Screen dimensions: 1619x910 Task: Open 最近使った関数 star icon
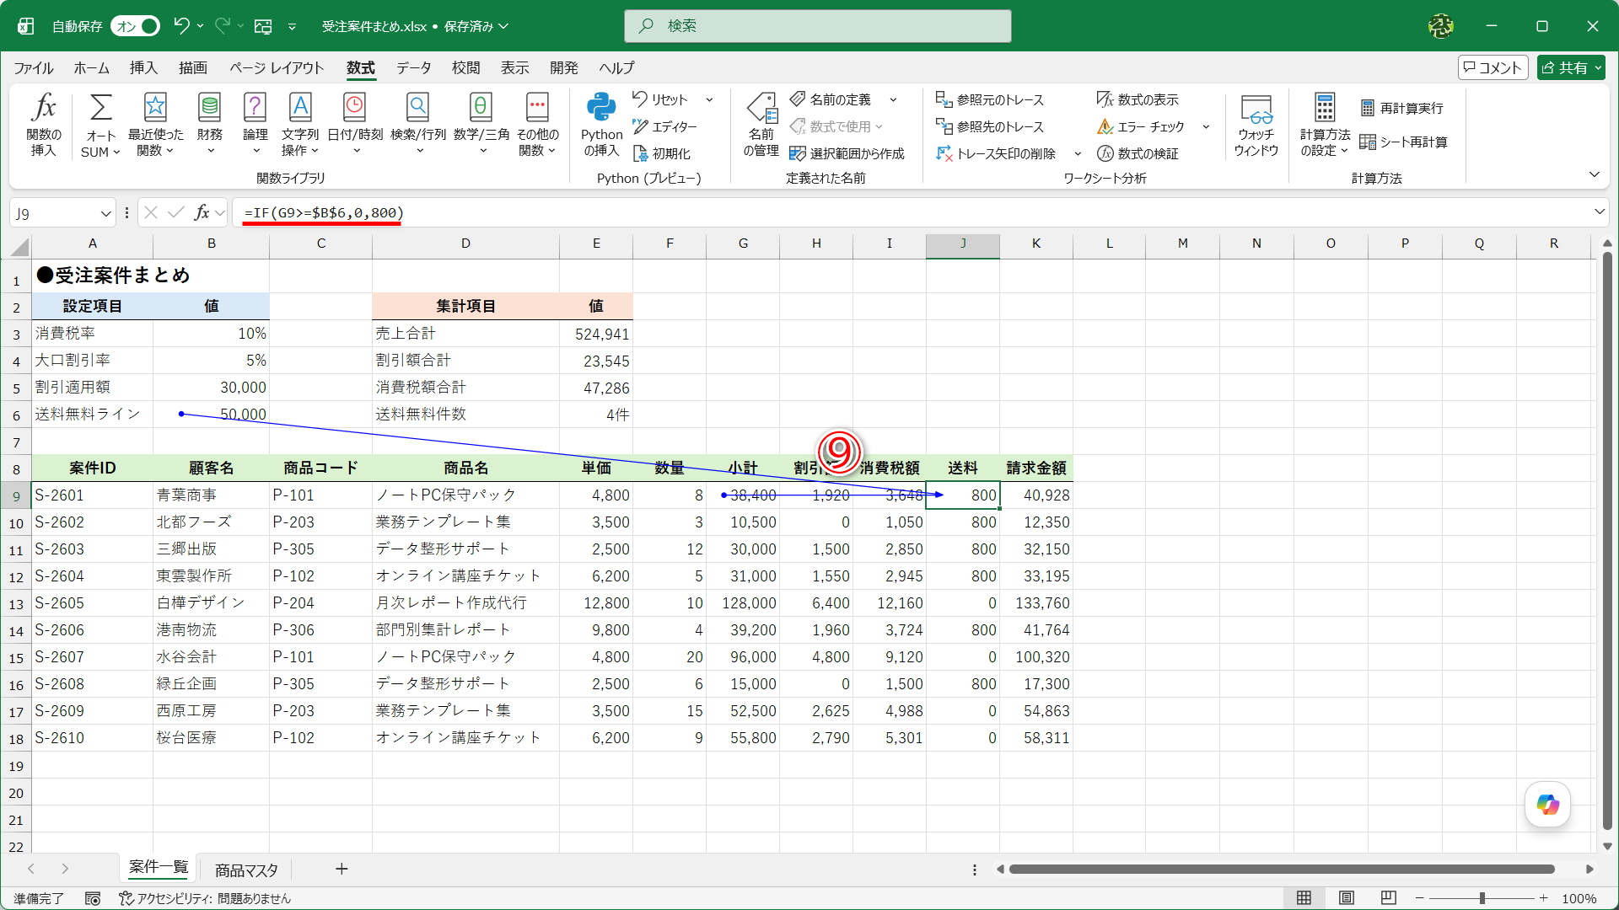point(155,108)
